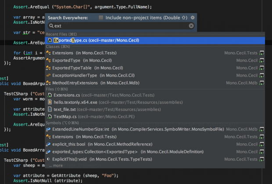Image resolution: width=272 pixels, height=184 pixels.
Task: Click the ExportedTypeTable class icon
Action: (x=48, y=68)
